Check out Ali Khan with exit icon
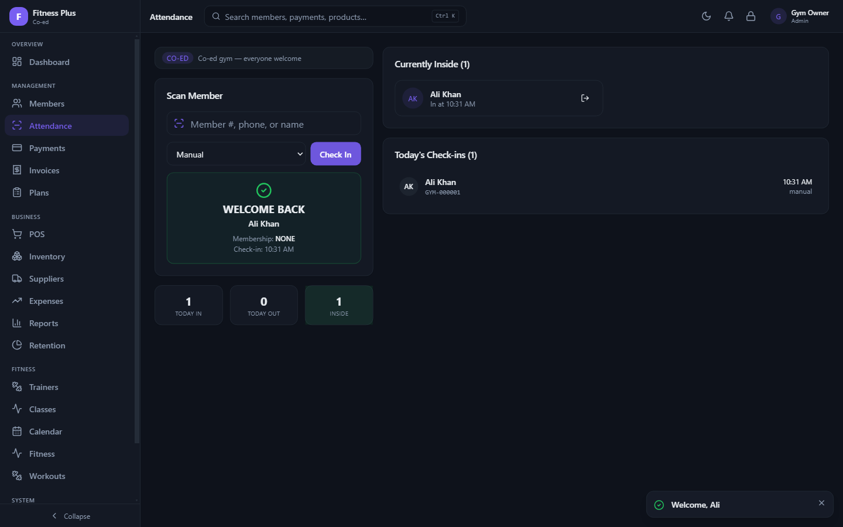 click(585, 98)
